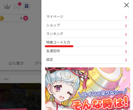Click chevron arrow beside 友達招待

tap(126, 52)
